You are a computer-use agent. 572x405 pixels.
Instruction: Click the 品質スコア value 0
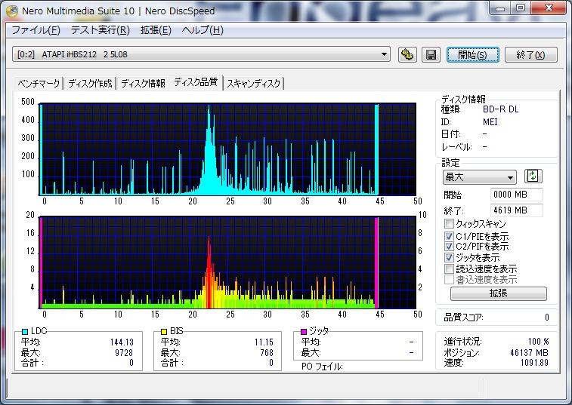[546, 318]
